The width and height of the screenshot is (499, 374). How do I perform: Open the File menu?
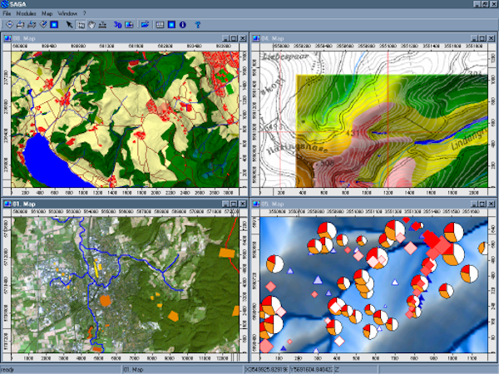tap(7, 14)
